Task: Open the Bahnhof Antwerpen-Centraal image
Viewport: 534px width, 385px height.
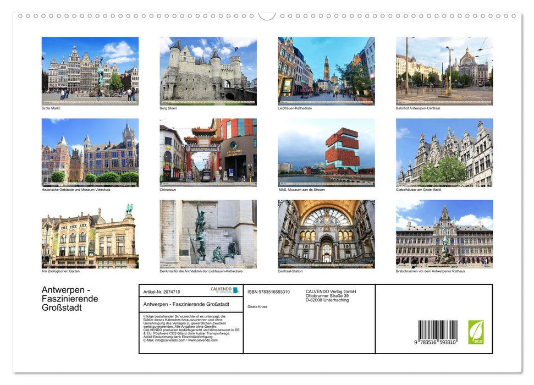Action: click(x=443, y=70)
